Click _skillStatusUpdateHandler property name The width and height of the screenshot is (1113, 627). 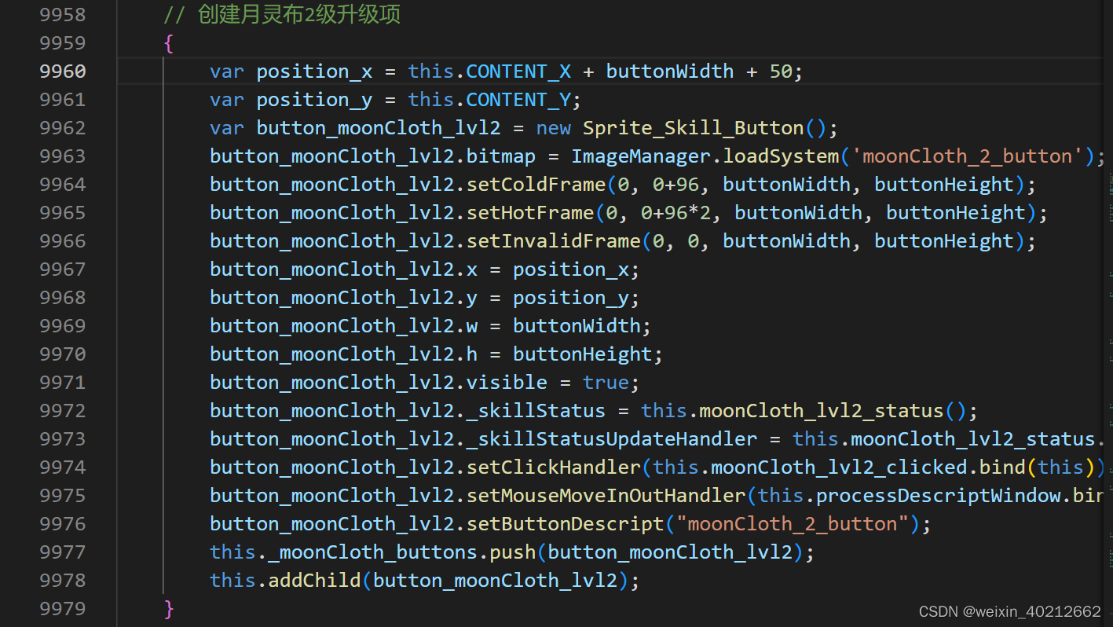click(612, 439)
